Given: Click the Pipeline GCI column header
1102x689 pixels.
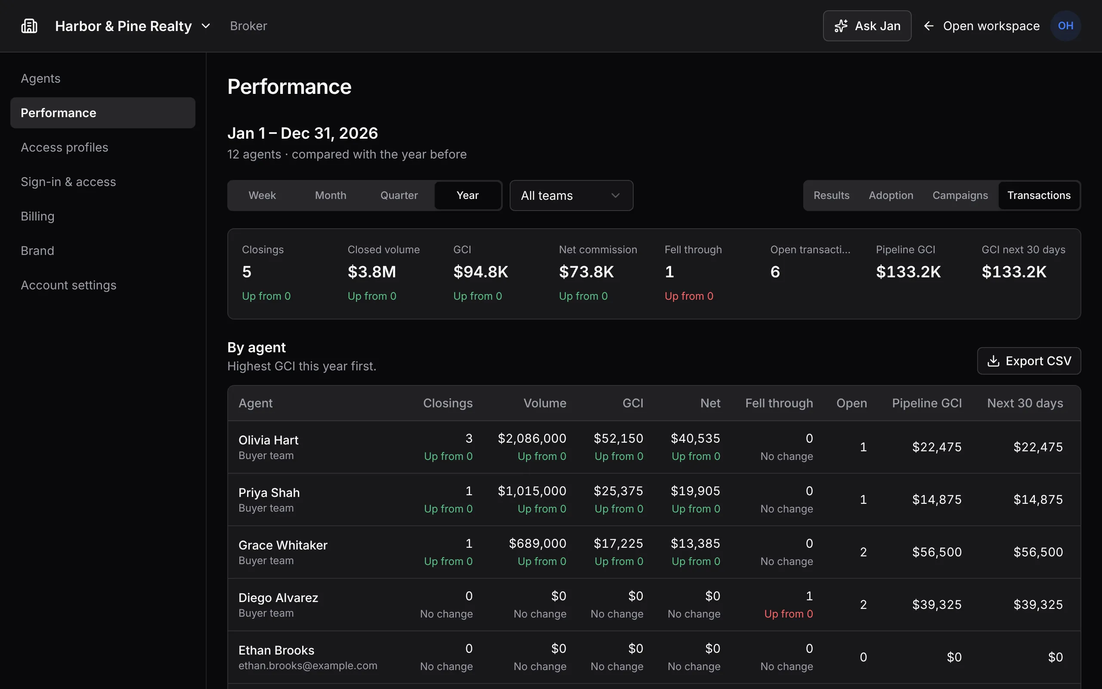Looking at the screenshot, I should point(927,403).
